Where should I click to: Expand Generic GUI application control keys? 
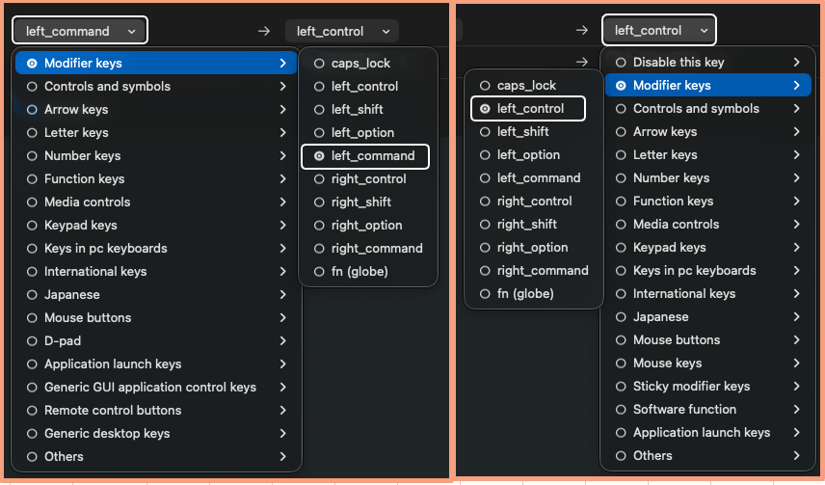(149, 387)
